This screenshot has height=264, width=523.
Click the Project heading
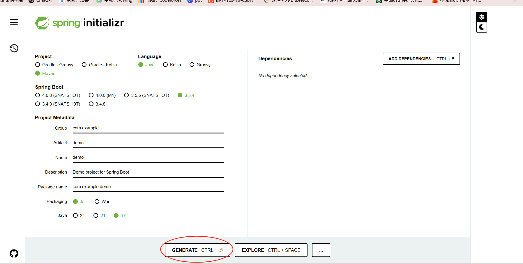tap(43, 56)
